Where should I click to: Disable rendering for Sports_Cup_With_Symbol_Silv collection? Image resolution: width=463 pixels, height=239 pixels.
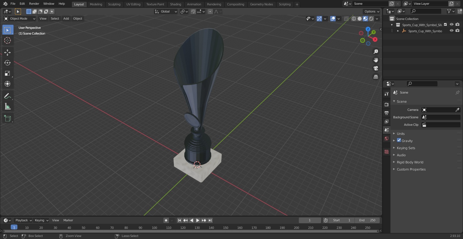[x=458, y=24]
